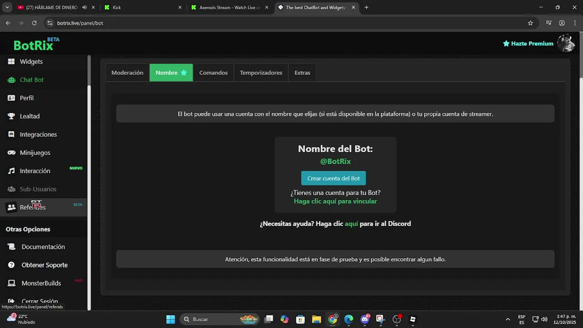Image resolution: width=583 pixels, height=328 pixels.
Task: Open Perfil profile card icon
Action: (x=11, y=98)
